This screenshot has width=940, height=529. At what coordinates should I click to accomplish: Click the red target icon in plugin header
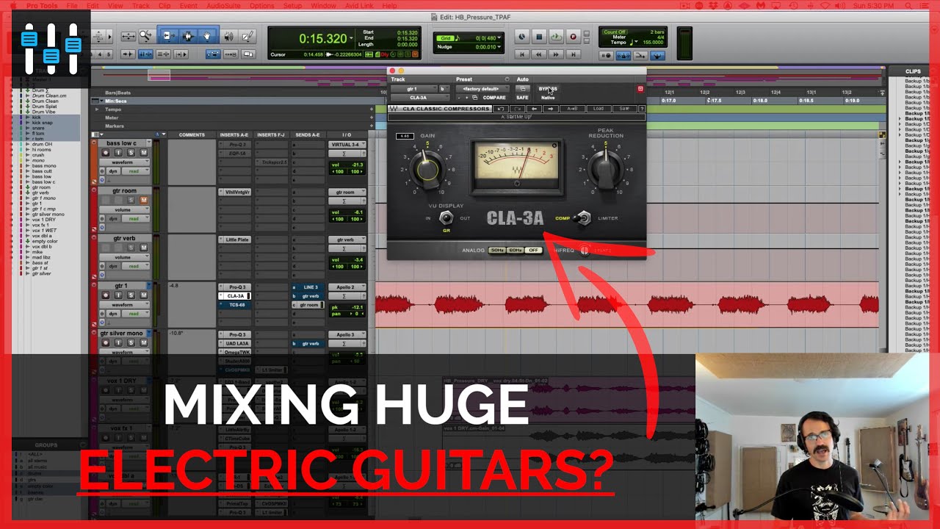pos(640,89)
